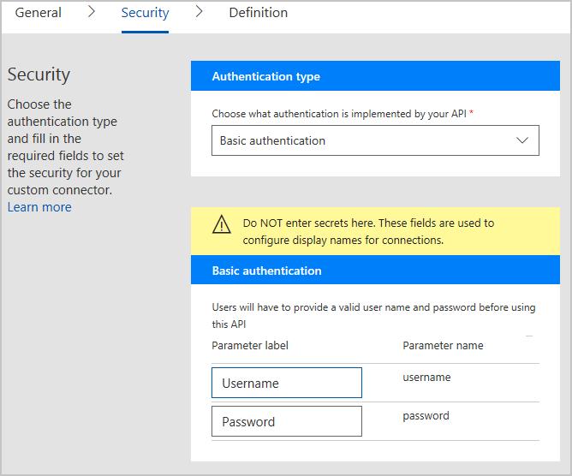Click chevron arrow between General and Security

(92, 12)
